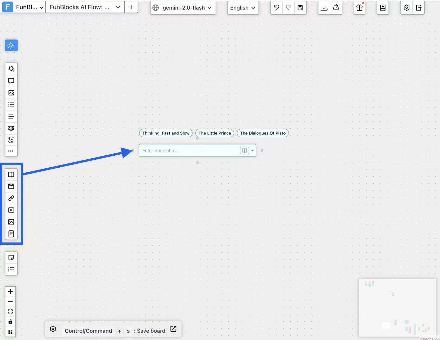The height and width of the screenshot is (340, 440).
Task: Toggle the light theme sun icon
Action: point(11,45)
